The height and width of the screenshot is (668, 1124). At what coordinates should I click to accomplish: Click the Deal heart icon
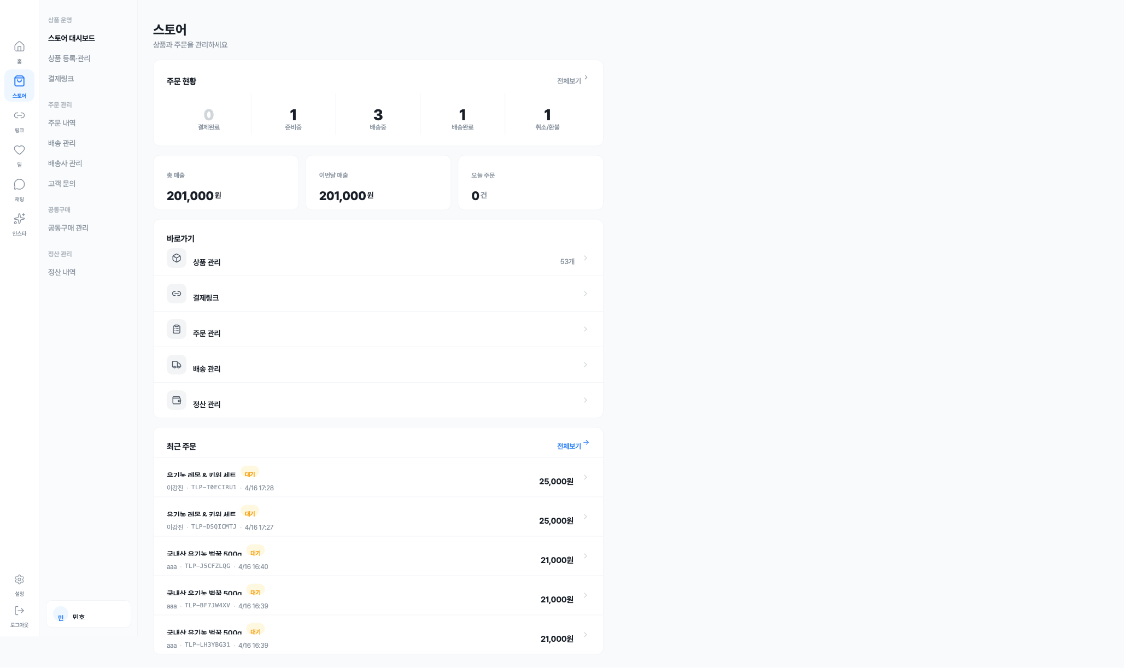point(19,150)
